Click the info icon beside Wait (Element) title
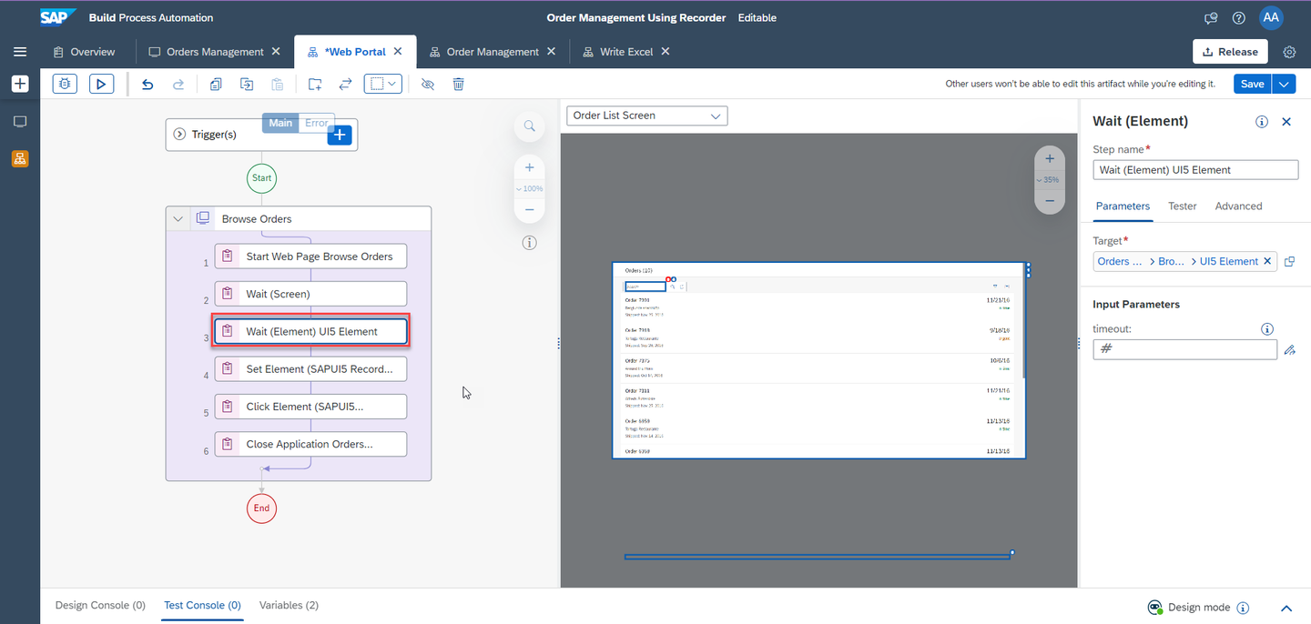The image size is (1311, 624). point(1262,122)
